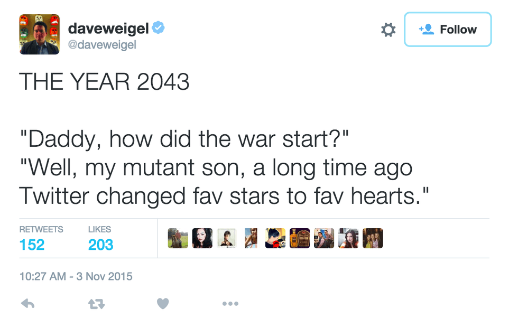Screen dimensions: 518x328
Task: Open the @daveweigel handle link
Action: click(102, 45)
